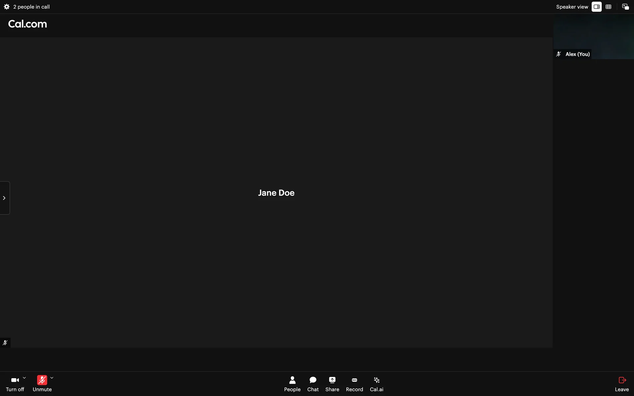Start screen Share
The height and width of the screenshot is (396, 634).
[x=332, y=384]
